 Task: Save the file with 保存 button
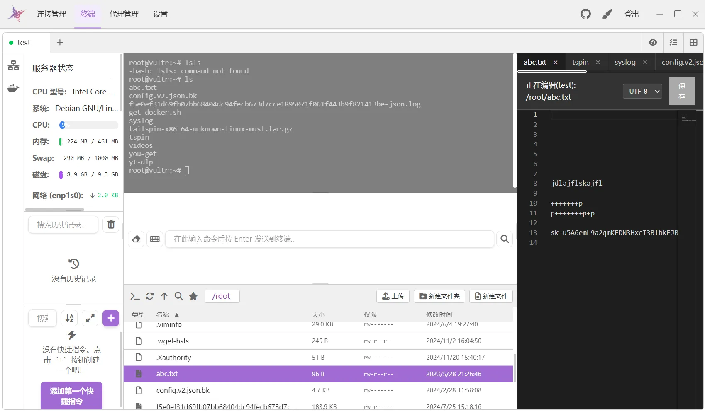click(x=682, y=91)
